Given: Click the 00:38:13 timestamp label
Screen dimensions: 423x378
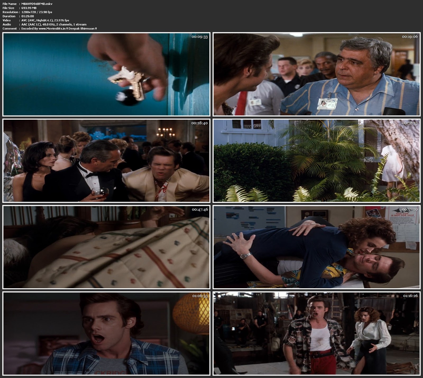Looking at the screenshot, I should pos(410,123).
